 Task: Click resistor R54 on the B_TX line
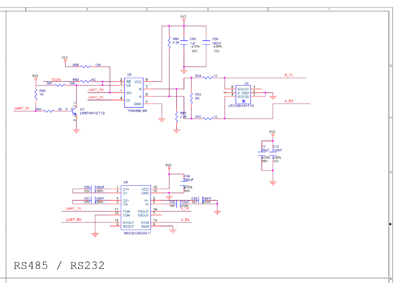(x=206, y=78)
